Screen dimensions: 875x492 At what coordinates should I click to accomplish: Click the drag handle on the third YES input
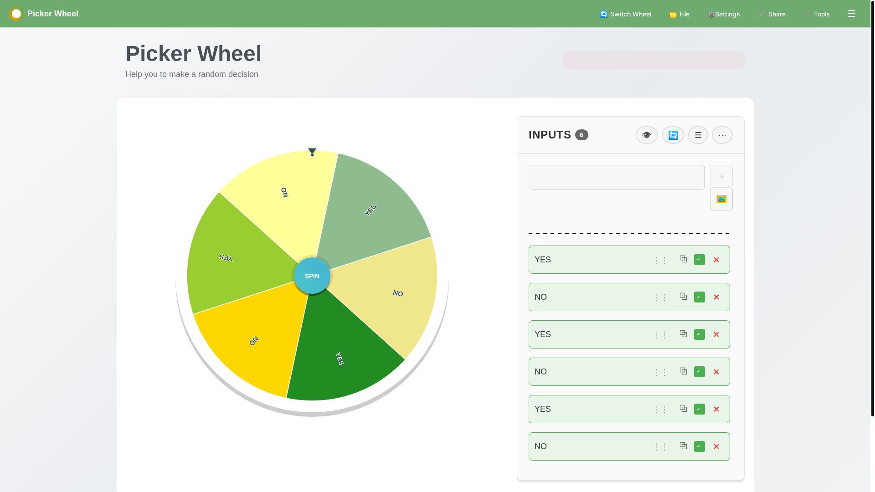click(660, 410)
